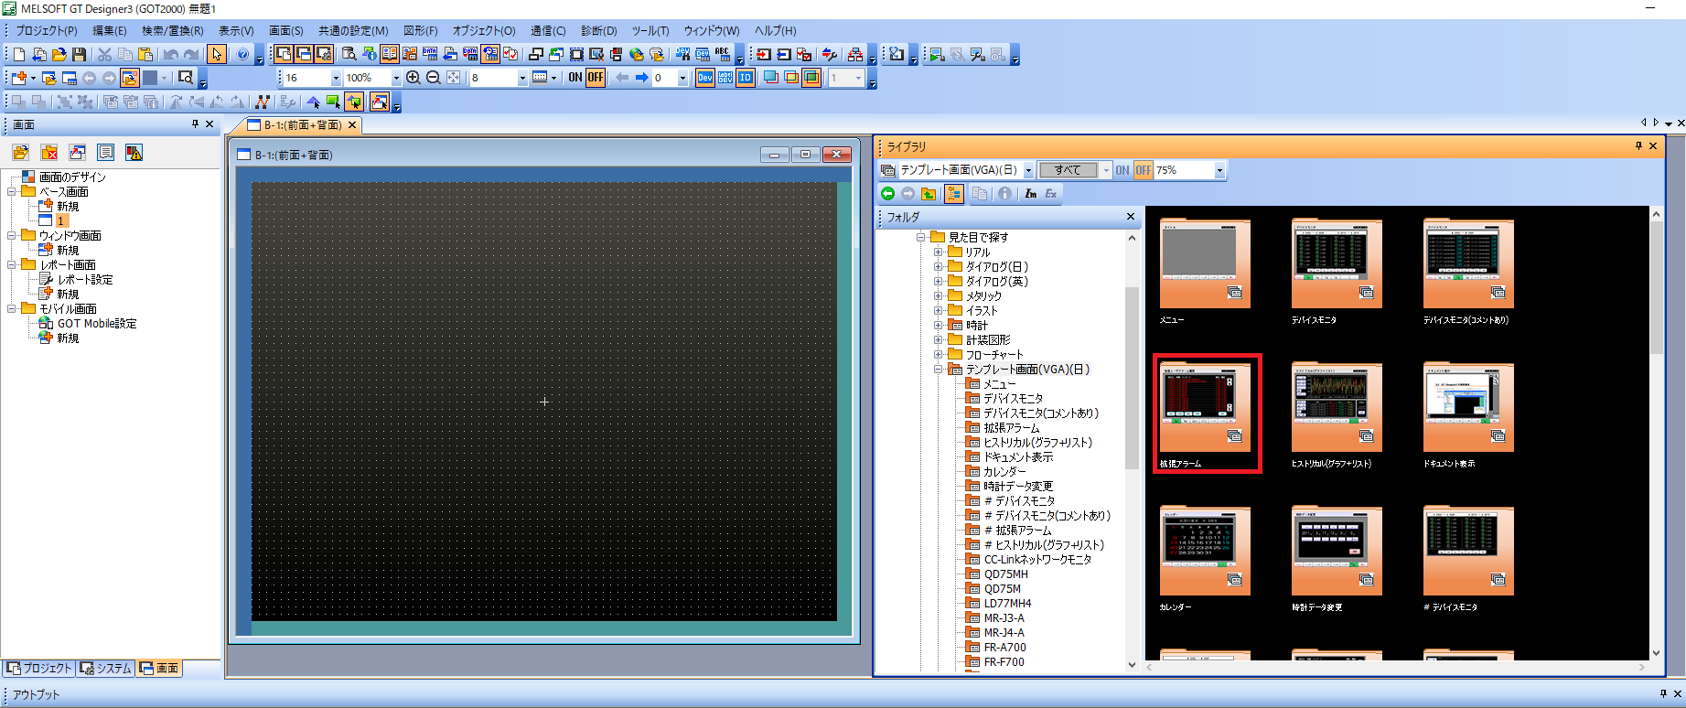Image resolution: width=1686 pixels, height=708 pixels.
Task: Toggle library ON state button
Action: 1122,170
